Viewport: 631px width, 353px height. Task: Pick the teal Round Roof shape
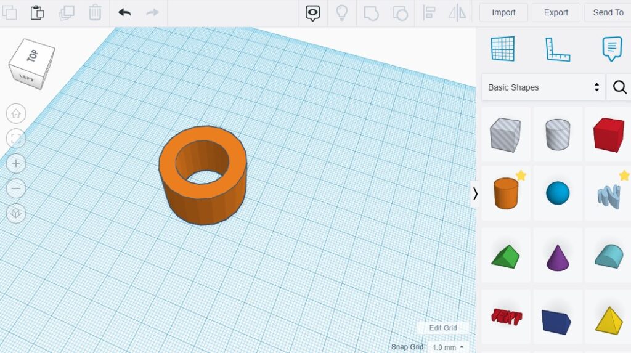coord(609,256)
